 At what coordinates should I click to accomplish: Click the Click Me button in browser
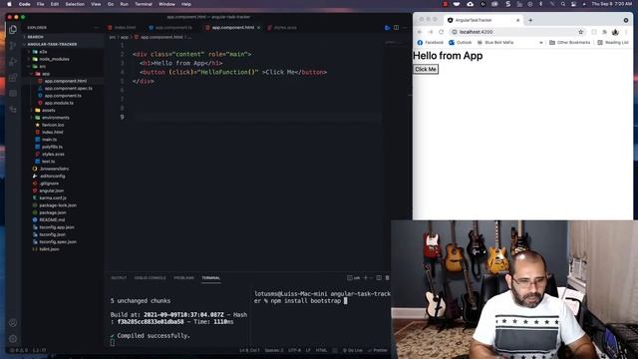pyautogui.click(x=426, y=69)
